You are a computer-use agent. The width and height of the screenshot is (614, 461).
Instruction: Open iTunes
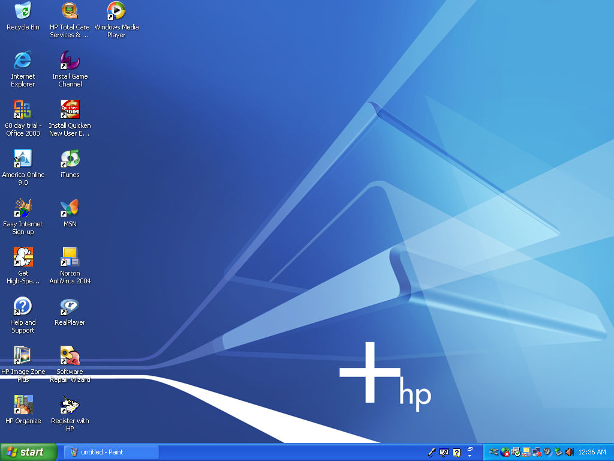click(70, 159)
